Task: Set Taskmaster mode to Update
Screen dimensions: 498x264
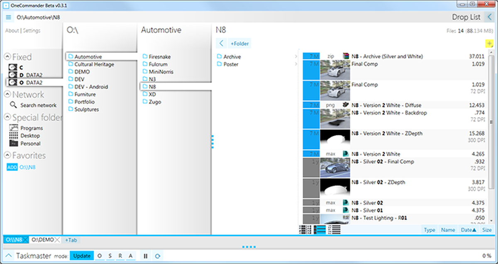Action: tap(82, 256)
